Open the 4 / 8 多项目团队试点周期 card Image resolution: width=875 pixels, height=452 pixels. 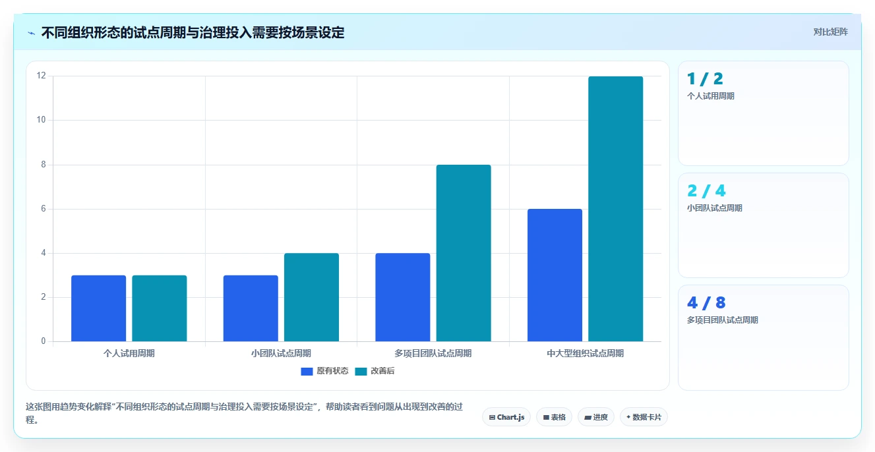pyautogui.click(x=763, y=337)
